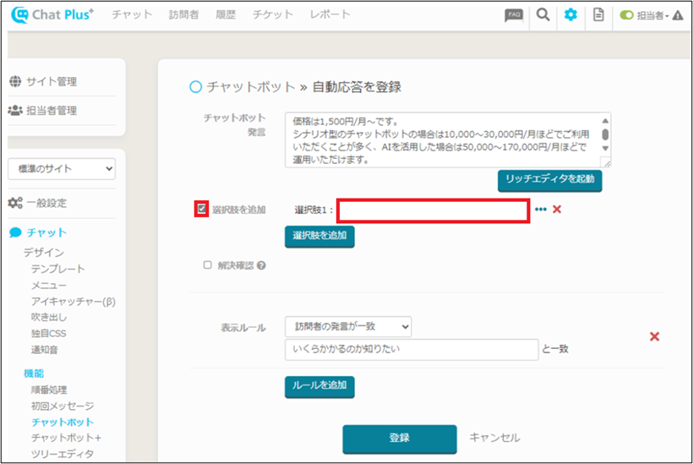This screenshot has height=464, width=693.
Task: Click リッチエディタを起動 button
Action: point(549,179)
